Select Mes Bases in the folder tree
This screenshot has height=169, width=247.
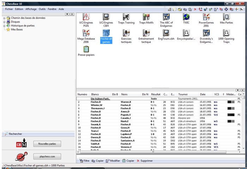point(17,30)
